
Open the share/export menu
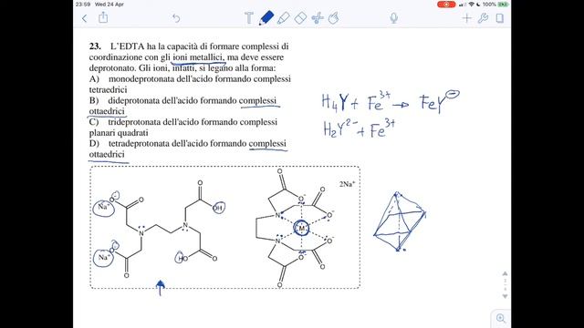(103, 17)
